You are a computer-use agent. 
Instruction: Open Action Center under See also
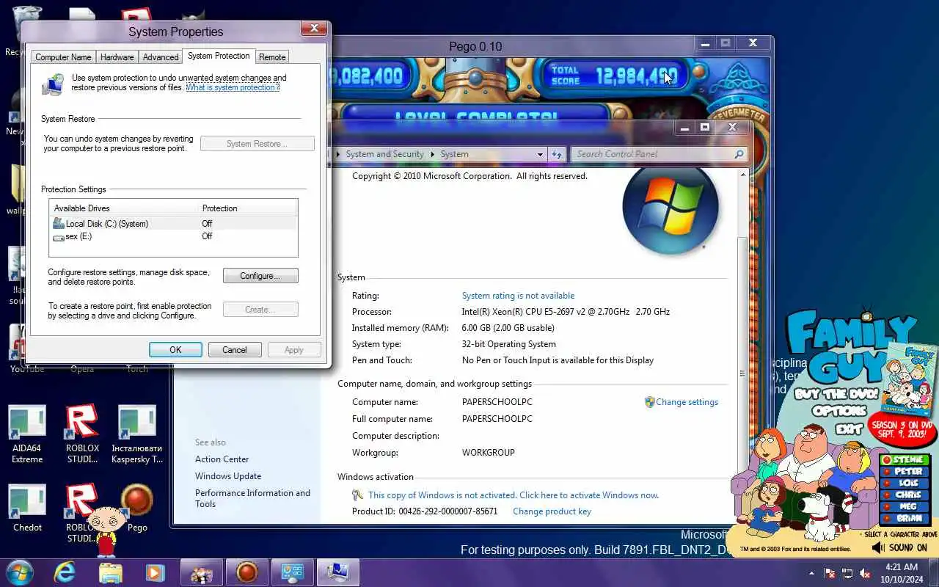222,459
